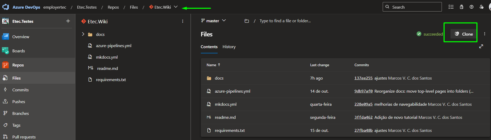
Task: Open commit 137ee255 link
Action: (363, 78)
